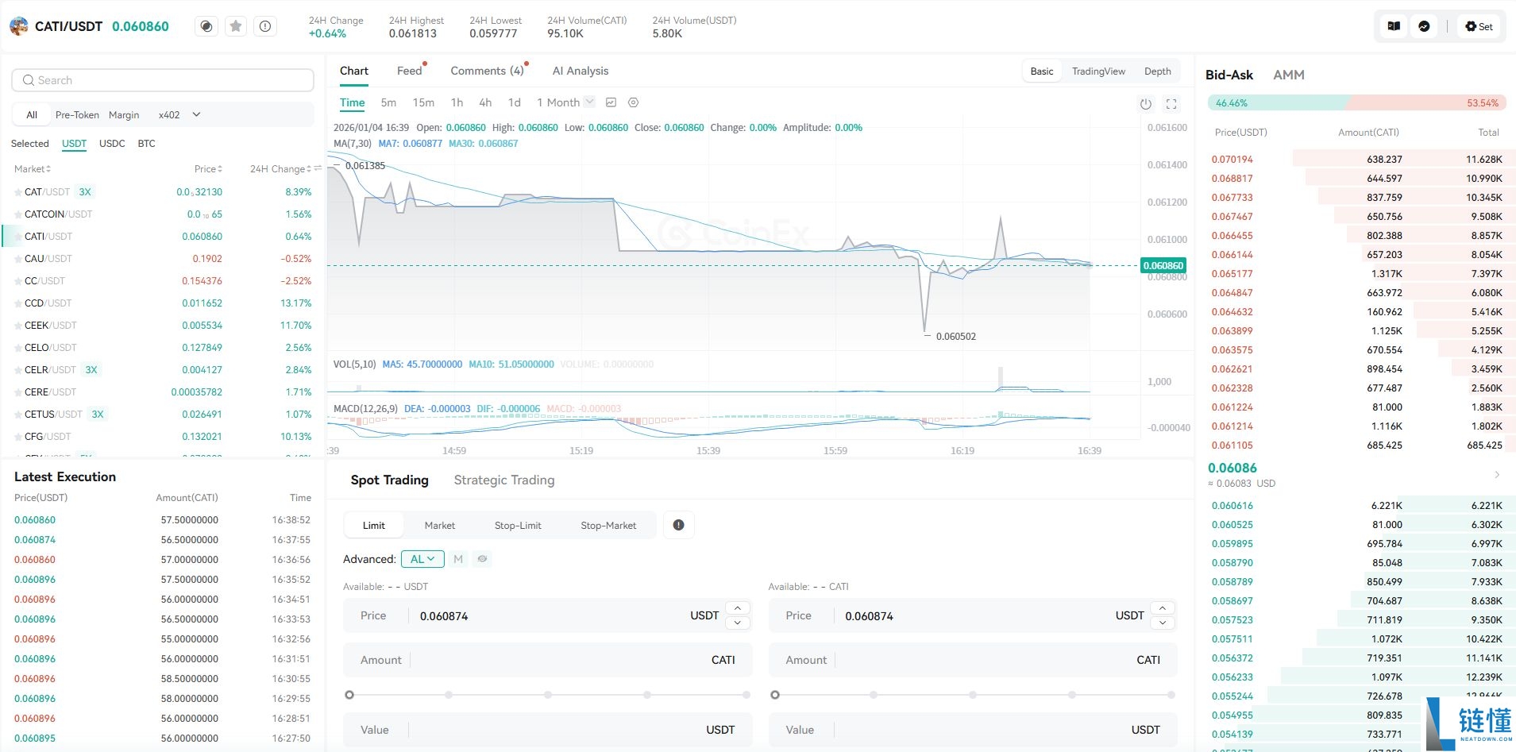Switch to the AI Analysis tab
Image resolution: width=1516 pixels, height=752 pixels.
tap(581, 71)
